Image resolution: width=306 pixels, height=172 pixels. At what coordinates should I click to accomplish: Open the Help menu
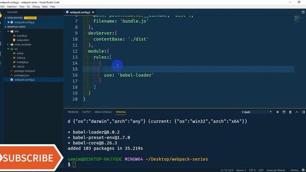[53, 6]
